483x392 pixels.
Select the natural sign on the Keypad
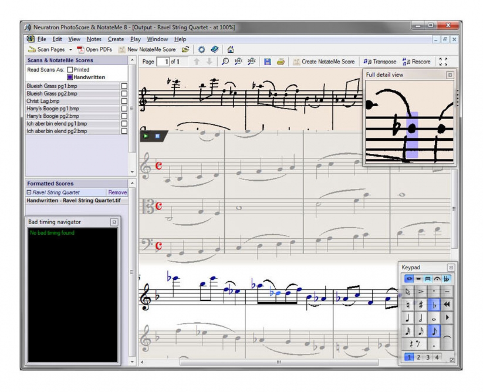tap(408, 305)
